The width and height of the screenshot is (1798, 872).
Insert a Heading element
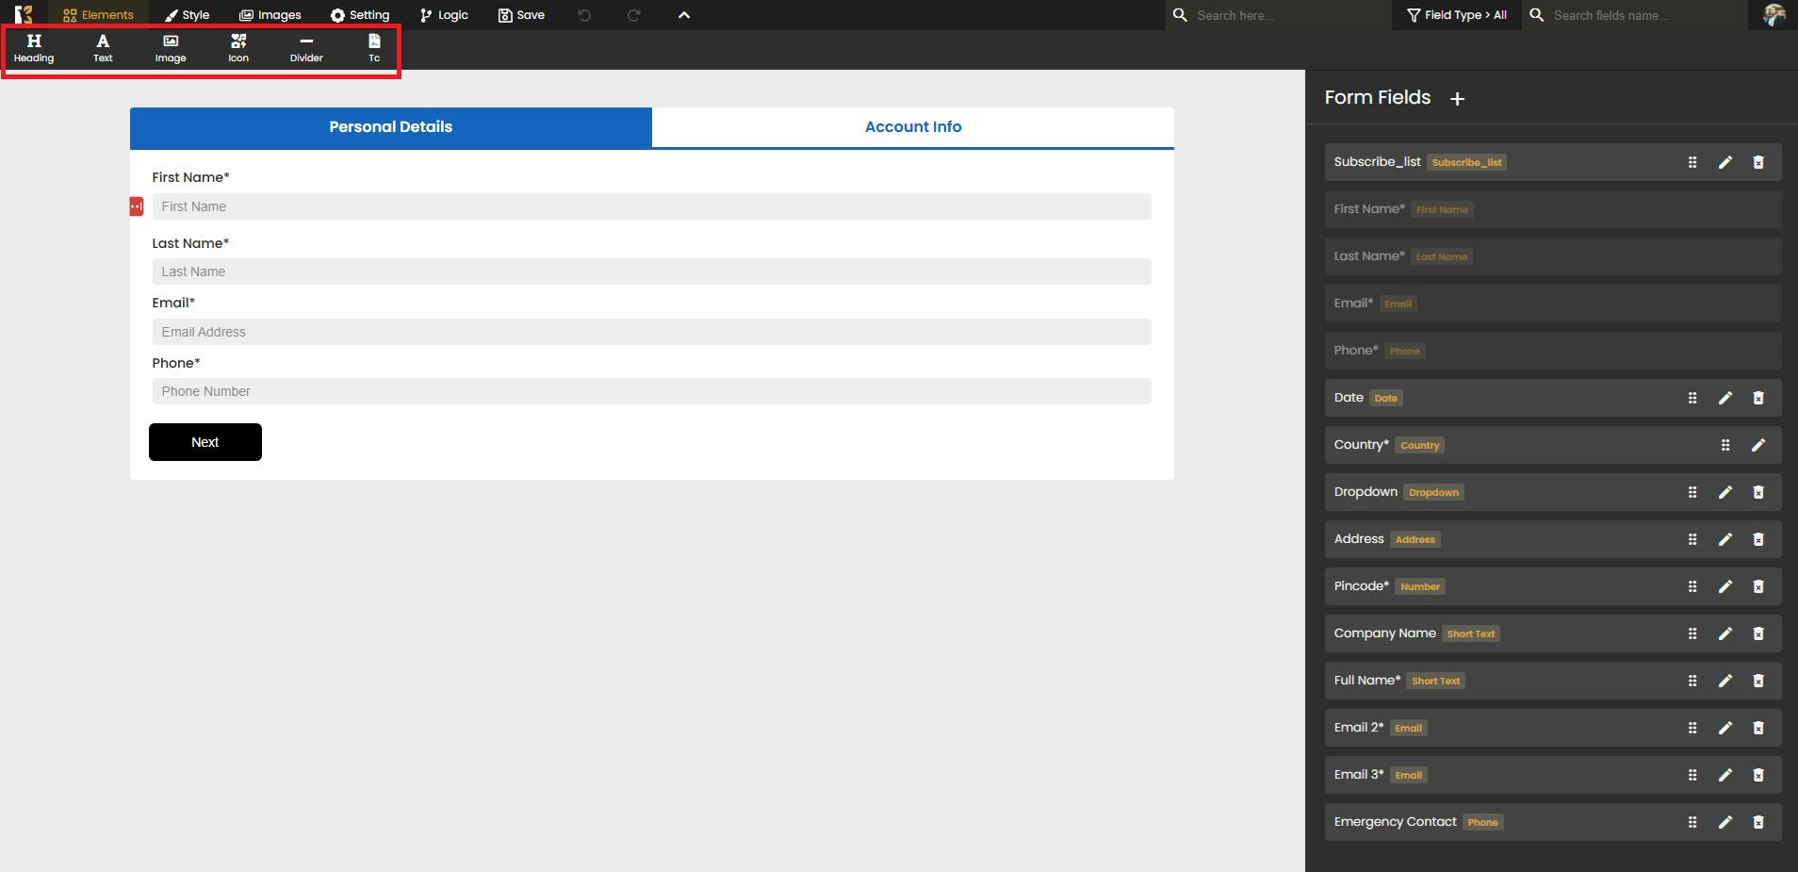pyautogui.click(x=34, y=48)
